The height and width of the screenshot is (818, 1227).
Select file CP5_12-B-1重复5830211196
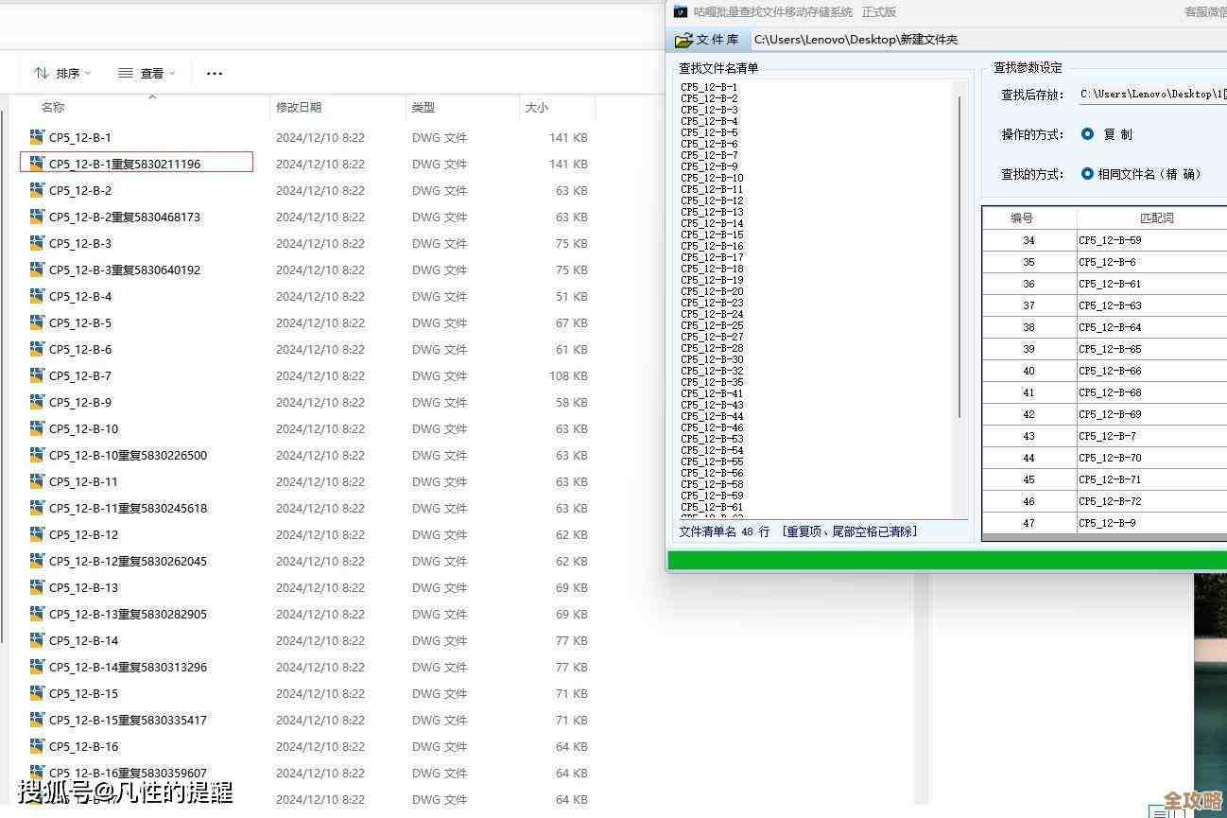pos(125,164)
